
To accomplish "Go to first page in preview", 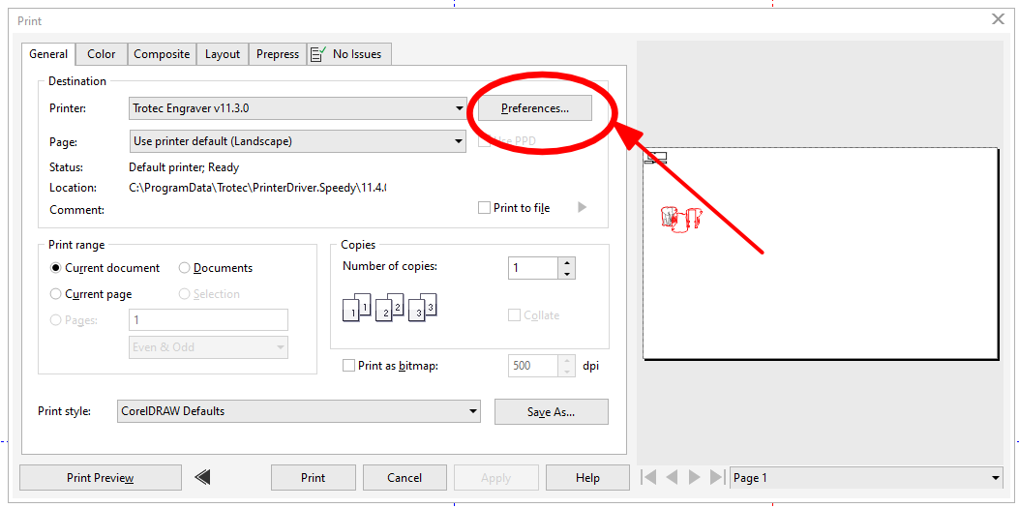I will coord(649,477).
